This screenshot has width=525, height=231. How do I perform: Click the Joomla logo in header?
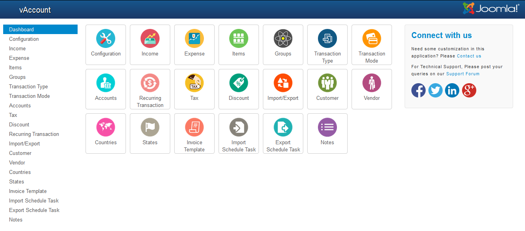coord(491,8)
